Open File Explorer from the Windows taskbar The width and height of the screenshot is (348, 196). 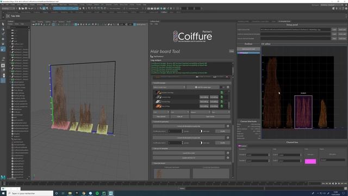(x=70, y=193)
